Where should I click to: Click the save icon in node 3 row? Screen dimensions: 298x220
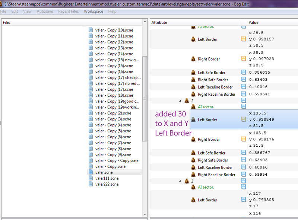click(244, 181)
